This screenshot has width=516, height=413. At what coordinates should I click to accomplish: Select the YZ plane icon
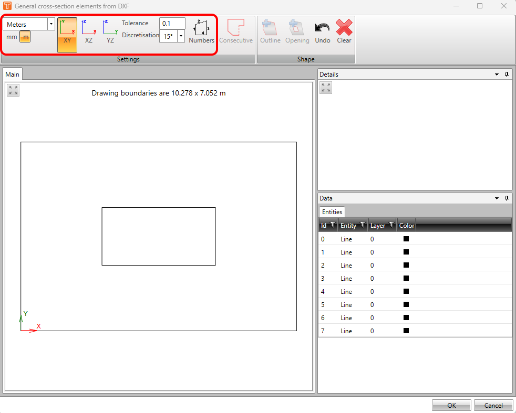click(110, 28)
